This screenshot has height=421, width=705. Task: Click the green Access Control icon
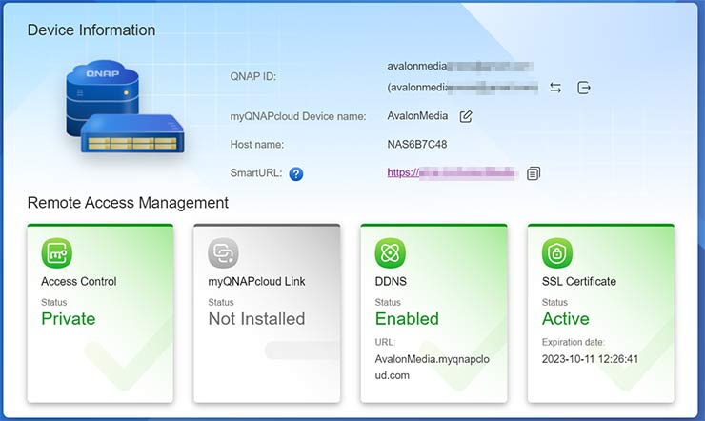click(56, 252)
